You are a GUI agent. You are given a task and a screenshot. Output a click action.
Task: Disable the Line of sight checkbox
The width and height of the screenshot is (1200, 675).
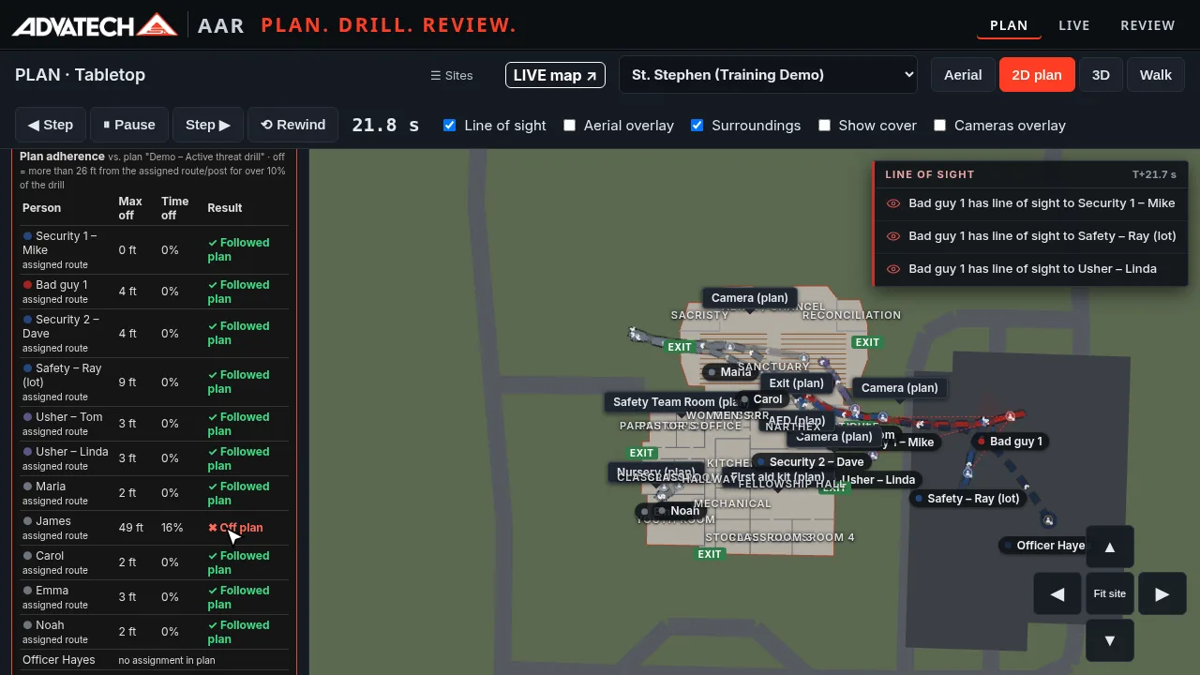(449, 125)
